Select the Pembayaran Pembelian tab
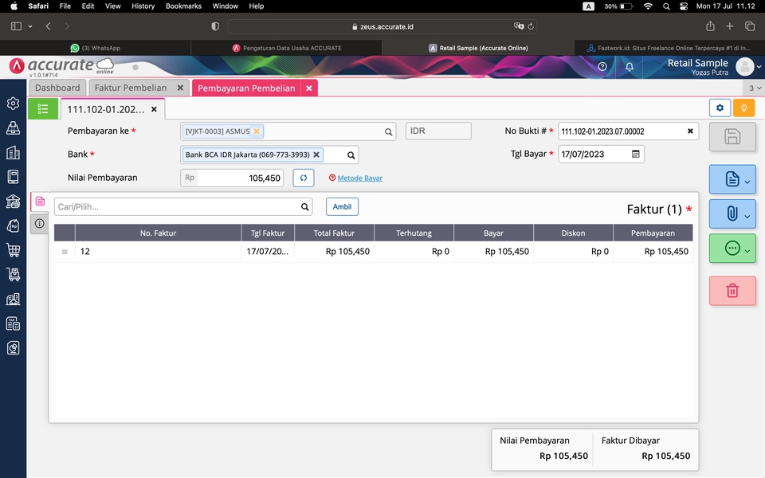Screen dimensions: 765x478 (x=246, y=88)
